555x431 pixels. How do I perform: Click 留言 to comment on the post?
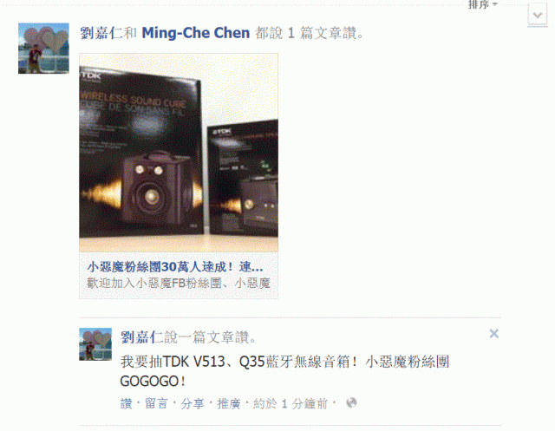tap(156, 404)
